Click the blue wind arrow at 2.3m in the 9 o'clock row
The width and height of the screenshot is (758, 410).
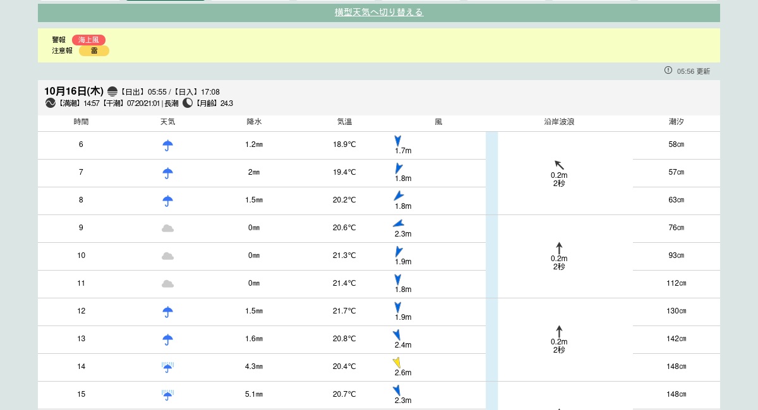[x=398, y=223]
